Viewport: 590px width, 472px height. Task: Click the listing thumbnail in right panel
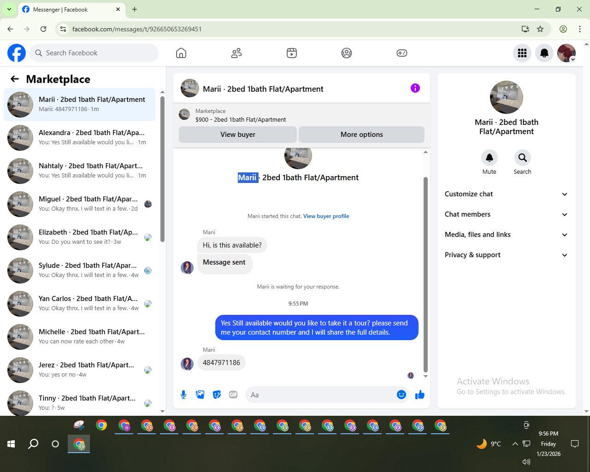[507, 97]
